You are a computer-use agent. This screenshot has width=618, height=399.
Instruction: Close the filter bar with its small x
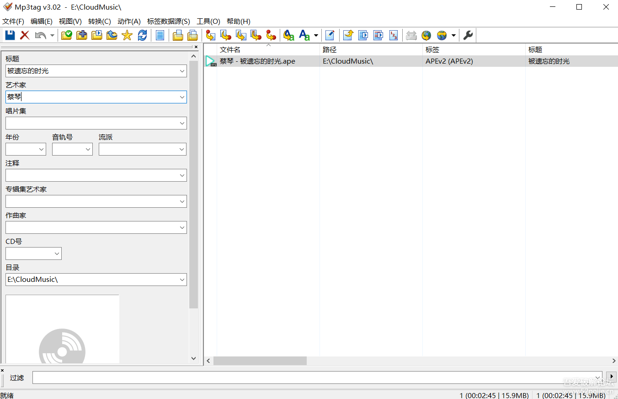tap(2, 370)
